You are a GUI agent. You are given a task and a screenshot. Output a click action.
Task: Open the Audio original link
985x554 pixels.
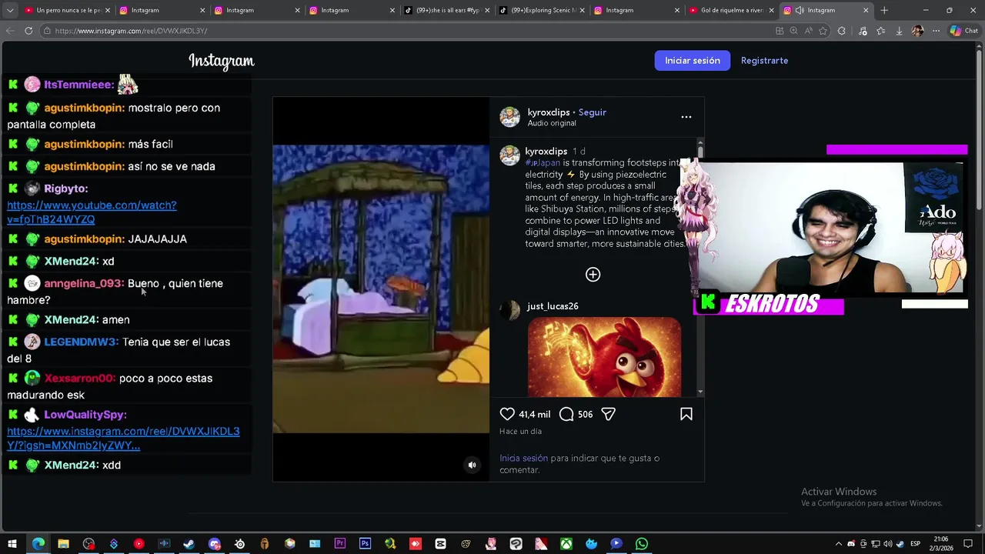552,123
